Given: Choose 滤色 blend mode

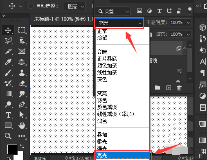Looking at the screenshot, I should click(x=123, y=101).
